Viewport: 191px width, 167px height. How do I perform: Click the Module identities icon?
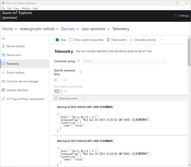tap(3, 90)
